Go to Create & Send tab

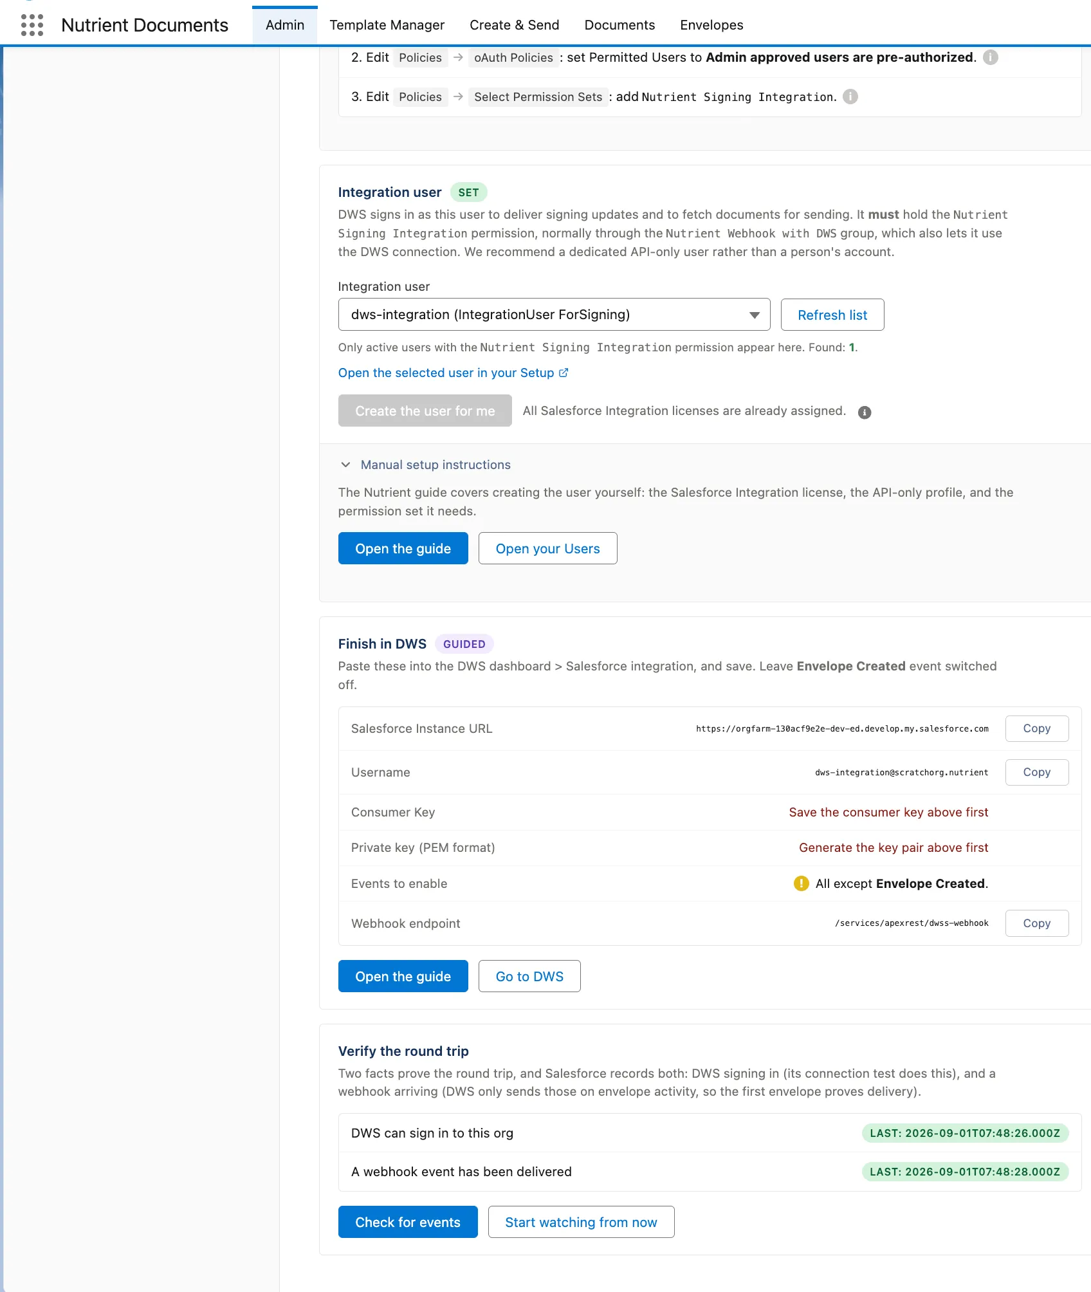point(515,25)
